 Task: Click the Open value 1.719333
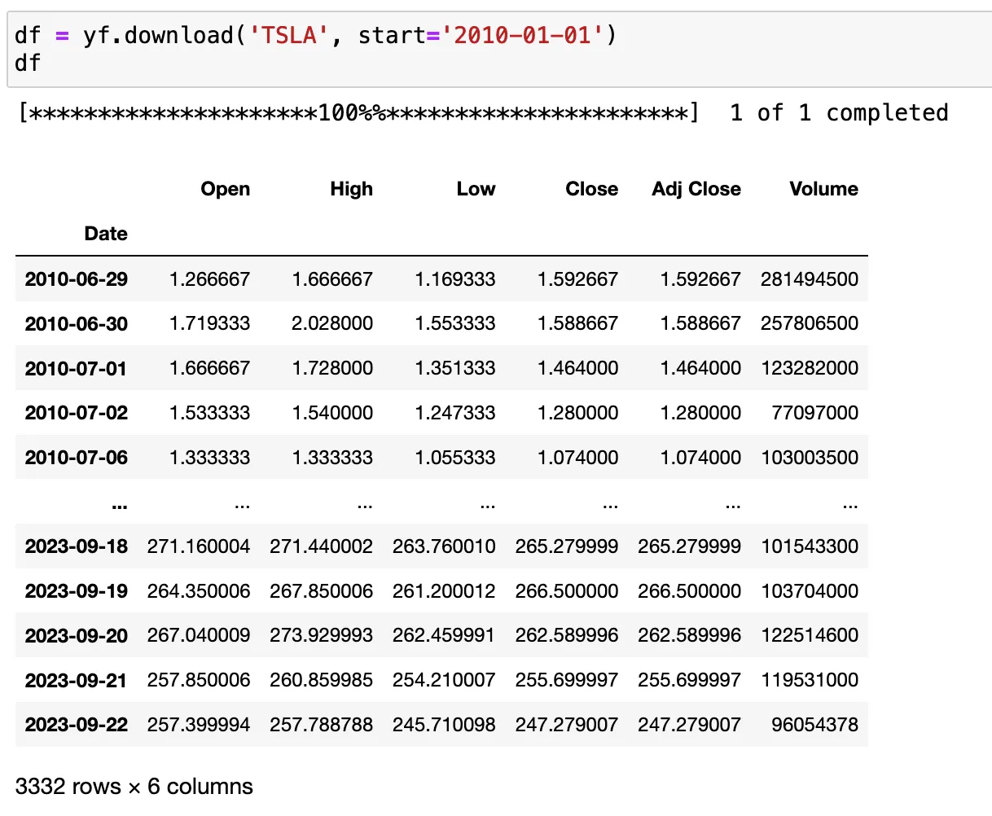(210, 324)
